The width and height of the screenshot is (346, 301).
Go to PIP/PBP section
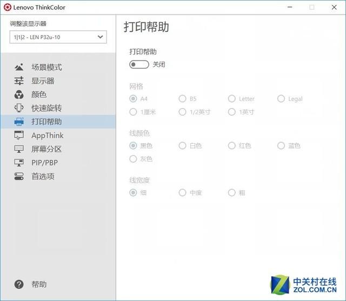(x=58, y=163)
